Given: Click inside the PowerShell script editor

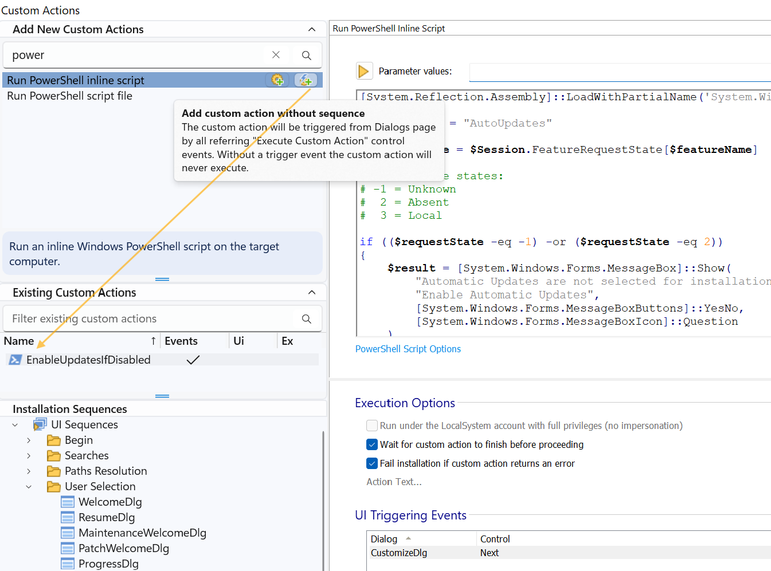Looking at the screenshot, I should coord(563,213).
